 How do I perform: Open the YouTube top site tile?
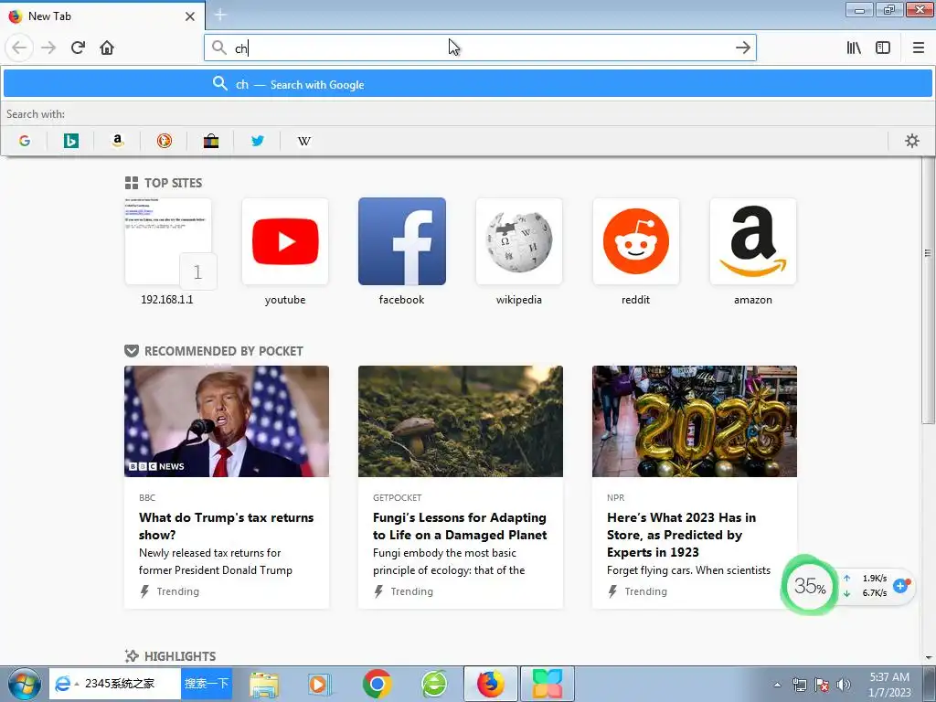[x=285, y=241]
